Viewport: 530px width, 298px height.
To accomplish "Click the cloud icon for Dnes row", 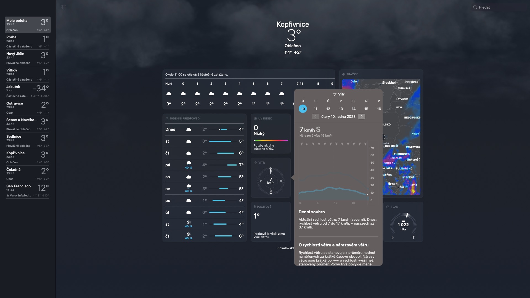I will click(189, 129).
